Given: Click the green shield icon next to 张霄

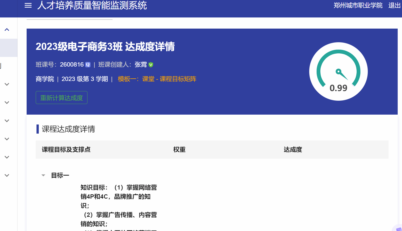Looking at the screenshot, I should (151, 65).
